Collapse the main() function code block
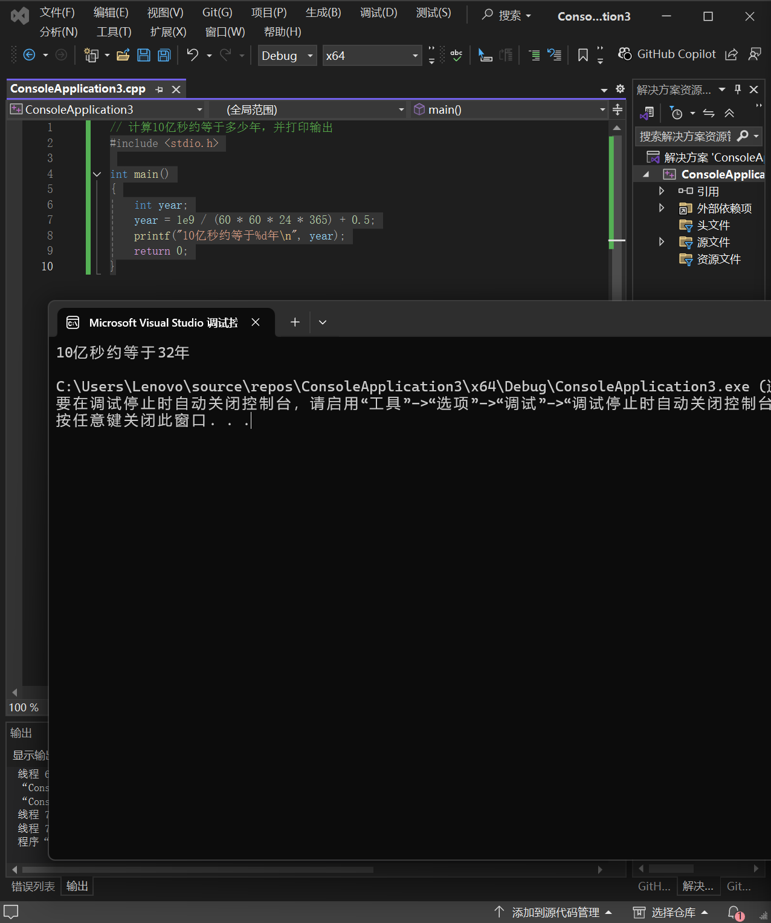Viewport: 771px width, 923px height. tap(97, 174)
